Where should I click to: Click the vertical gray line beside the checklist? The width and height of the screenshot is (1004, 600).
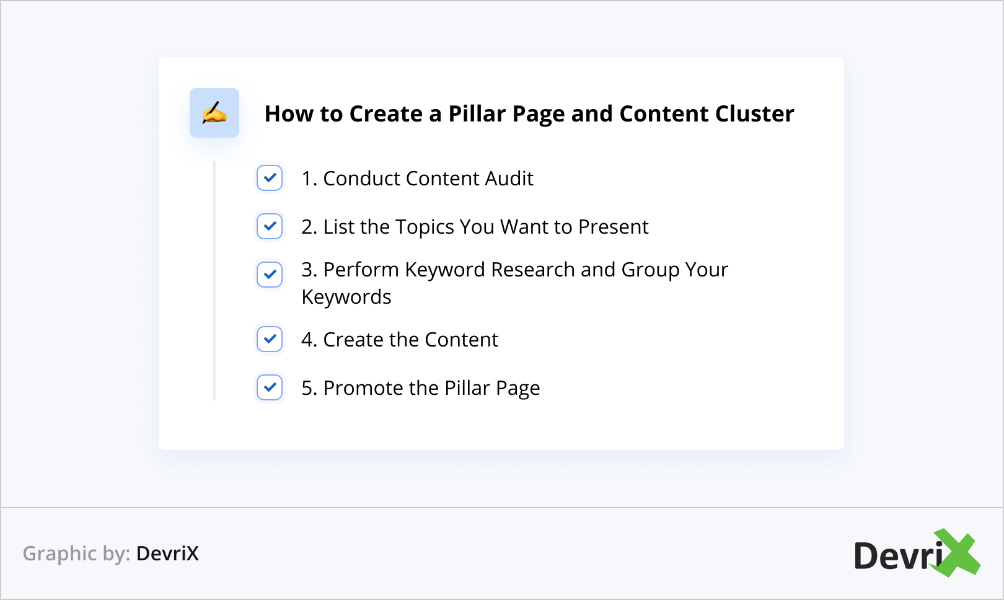(214, 280)
